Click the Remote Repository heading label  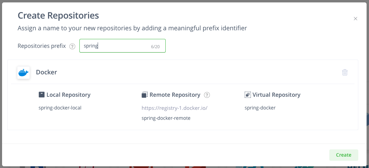pyautogui.click(x=175, y=95)
